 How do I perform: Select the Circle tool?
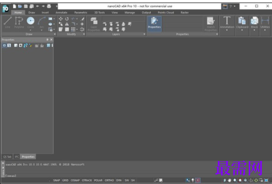tap(30, 22)
